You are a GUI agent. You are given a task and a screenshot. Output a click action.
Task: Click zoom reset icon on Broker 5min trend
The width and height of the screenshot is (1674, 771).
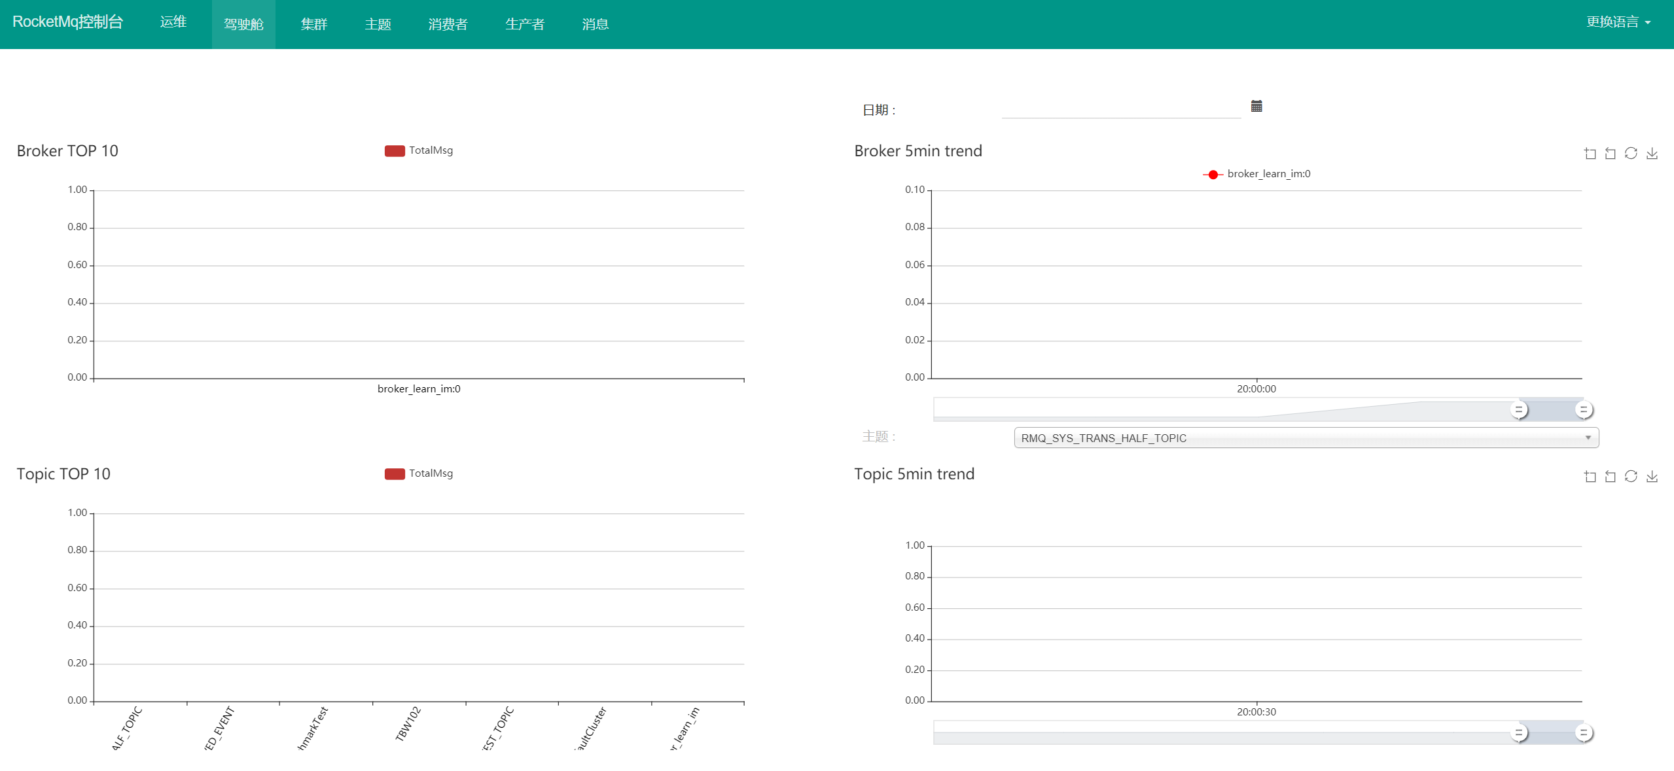coord(1611,154)
